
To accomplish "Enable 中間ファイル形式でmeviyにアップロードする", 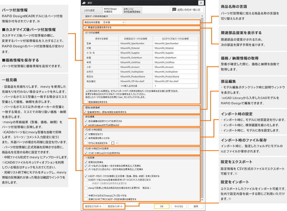I will 86,195.
